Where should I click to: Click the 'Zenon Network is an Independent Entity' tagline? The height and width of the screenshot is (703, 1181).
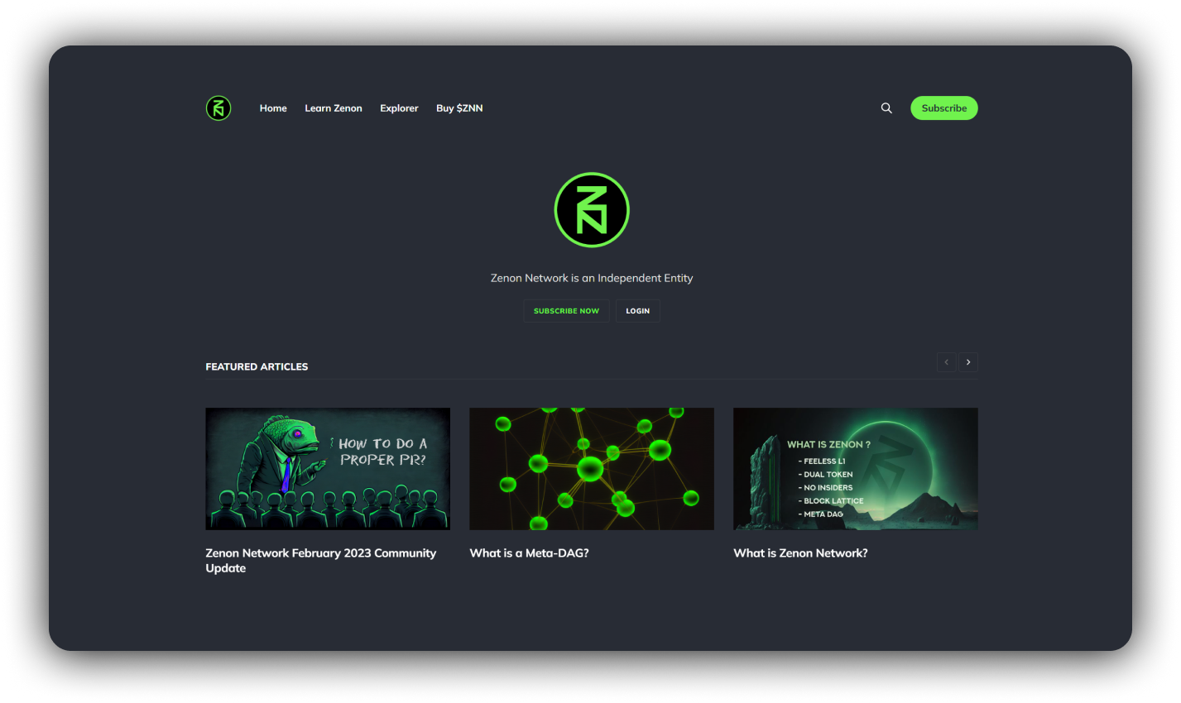(x=592, y=278)
